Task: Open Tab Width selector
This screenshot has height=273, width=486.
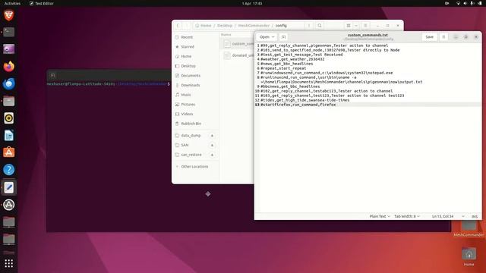Action: point(407,216)
